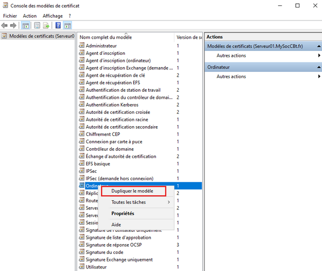Select Modèles de certificats tree node
The width and height of the screenshot is (322, 271).
[x=38, y=36]
